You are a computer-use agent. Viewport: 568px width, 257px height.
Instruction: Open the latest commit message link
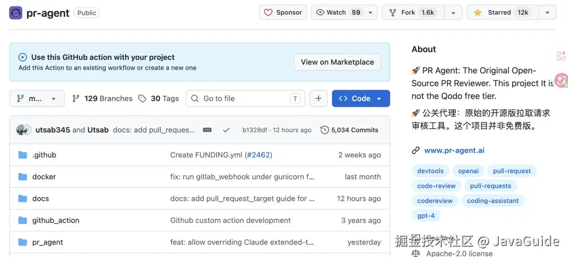coord(154,130)
